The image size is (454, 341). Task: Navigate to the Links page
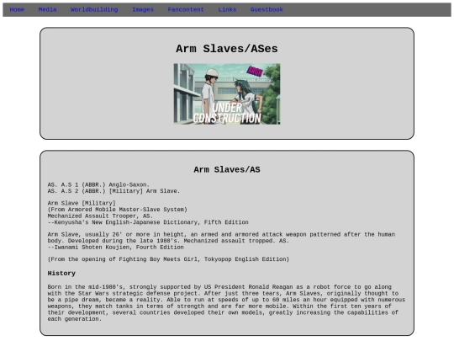pyautogui.click(x=227, y=9)
